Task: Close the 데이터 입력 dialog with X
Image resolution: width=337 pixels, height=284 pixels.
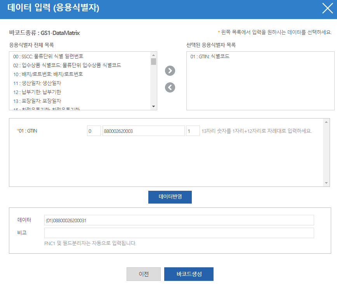Action: (x=328, y=9)
